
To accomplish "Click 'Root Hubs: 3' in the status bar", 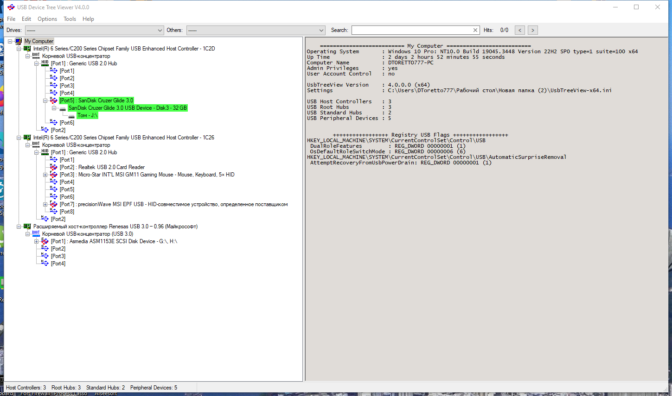I will click(x=66, y=388).
